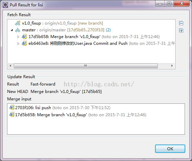Click the Collapse All icon in Fetch Result
This screenshot has height=161, width=192.
(x=181, y=23)
